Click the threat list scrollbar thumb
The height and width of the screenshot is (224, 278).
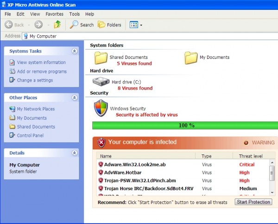272,173
